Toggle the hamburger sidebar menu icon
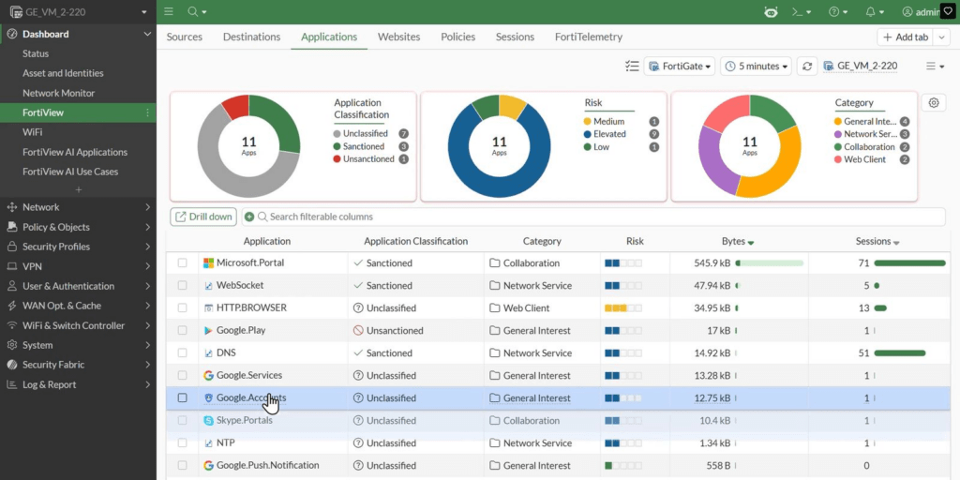Viewport: 960px width, 480px height. 169,11
